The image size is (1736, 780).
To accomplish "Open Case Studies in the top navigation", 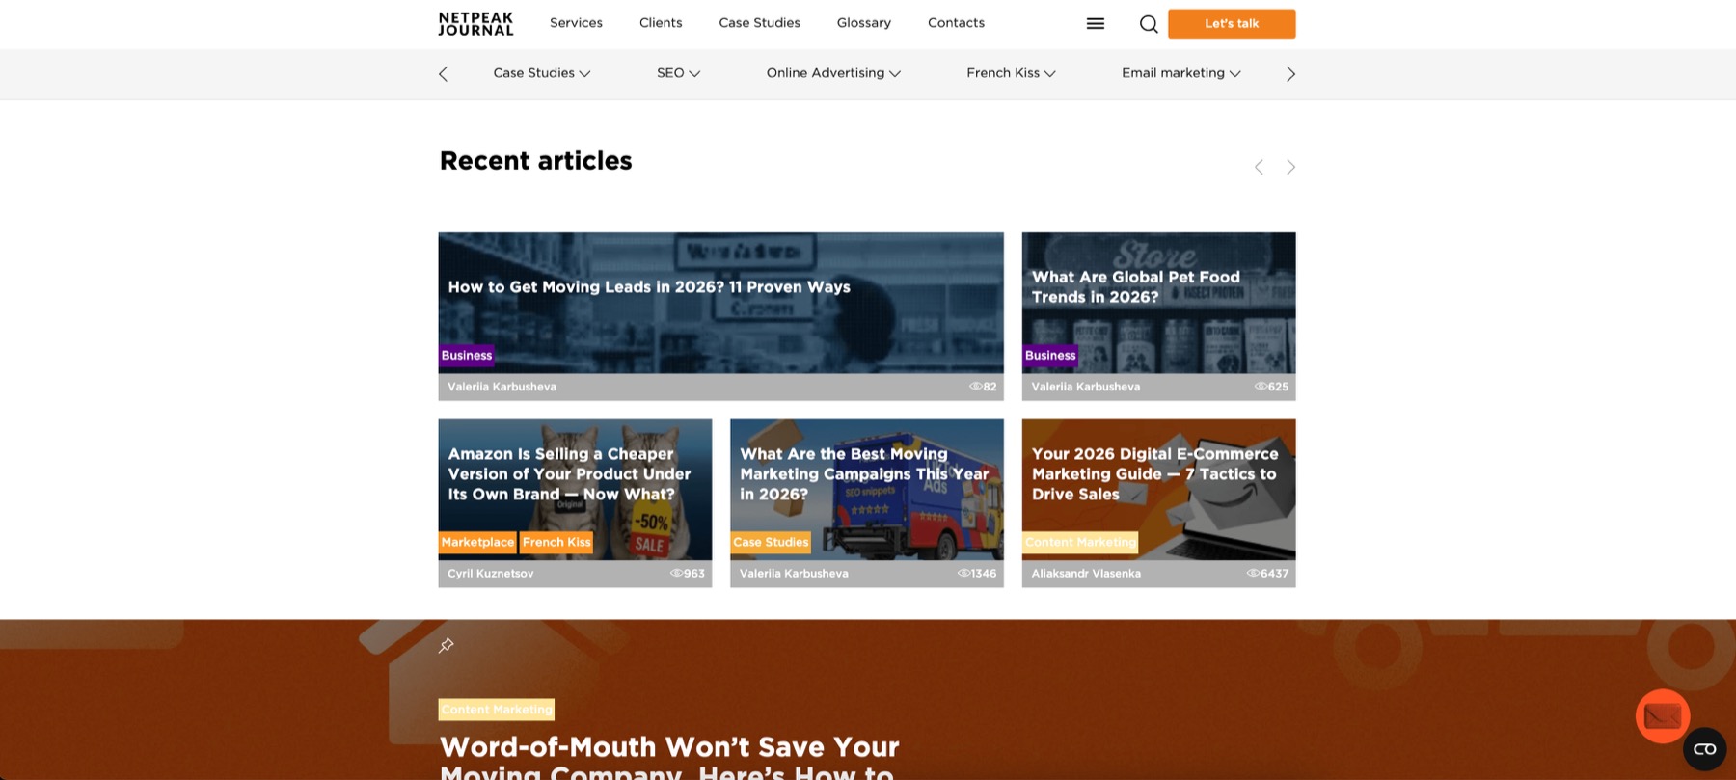I will coord(759,23).
